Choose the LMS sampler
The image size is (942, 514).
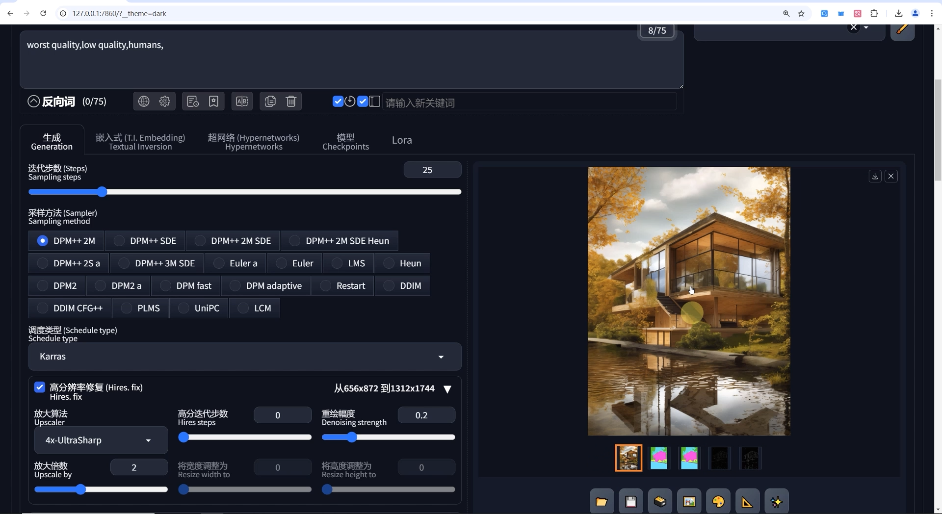[348, 263]
